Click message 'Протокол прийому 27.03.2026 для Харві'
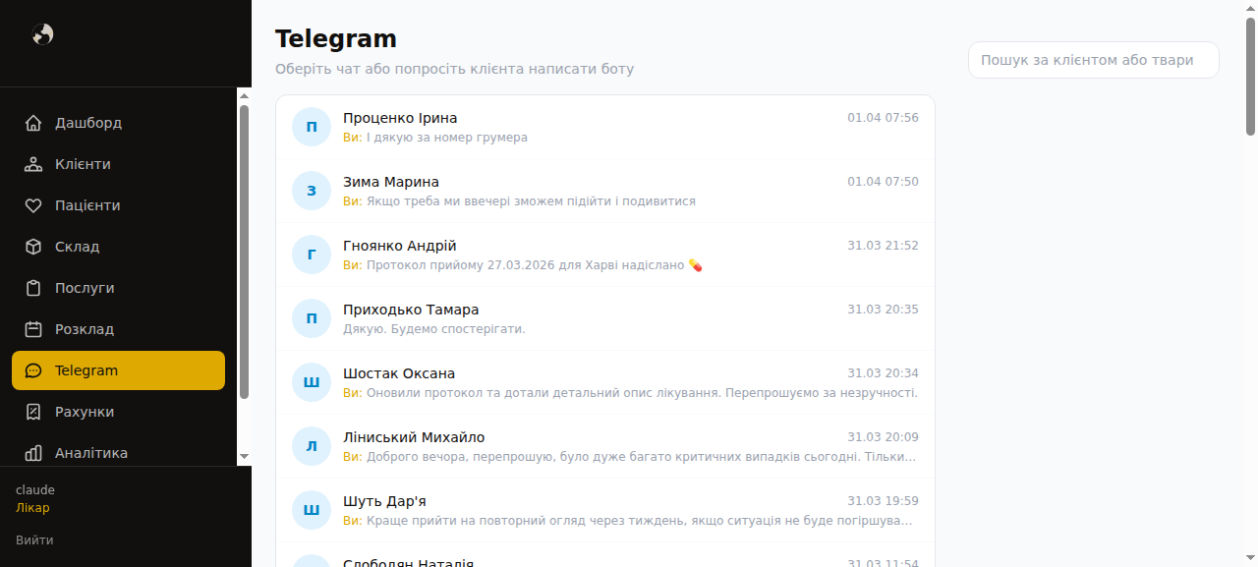Image resolution: width=1258 pixels, height=567 pixels. click(535, 265)
